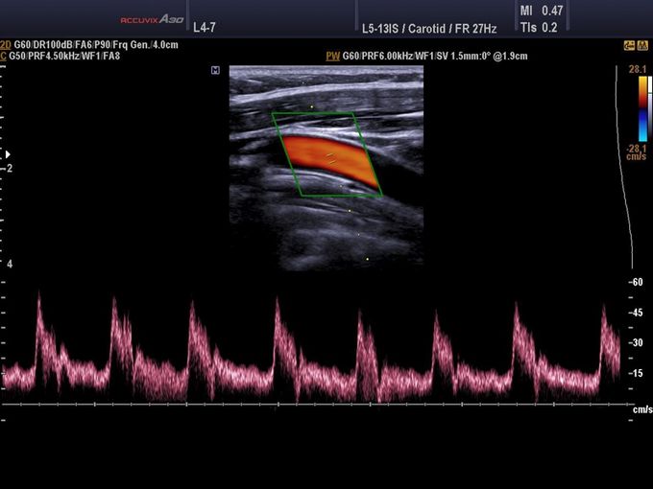Click the color velocity scale bar

point(641,108)
